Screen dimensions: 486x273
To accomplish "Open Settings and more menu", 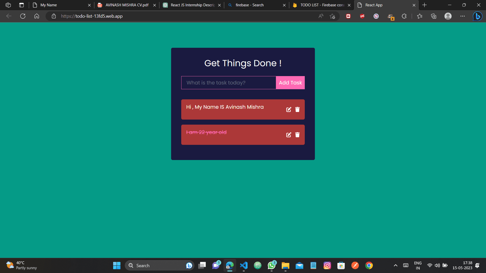I will [x=462, y=16].
